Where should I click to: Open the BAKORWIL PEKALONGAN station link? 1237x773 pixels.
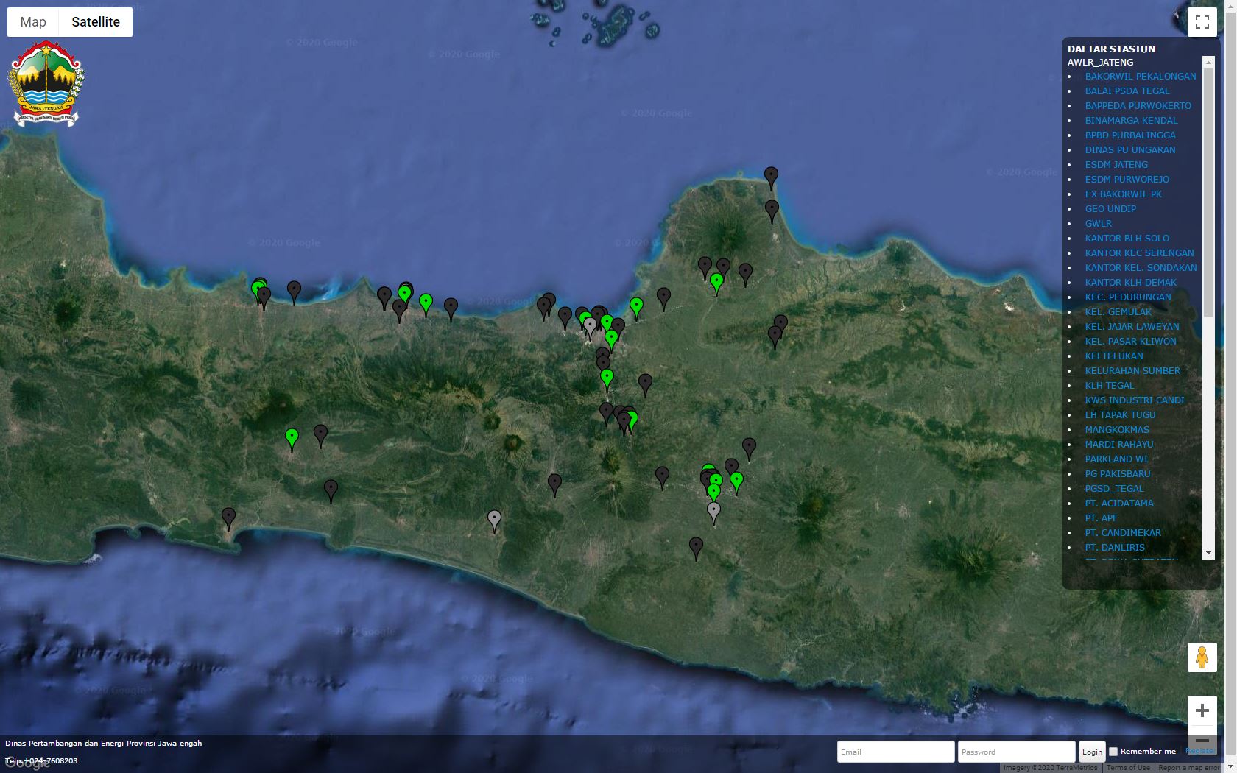click(x=1140, y=77)
